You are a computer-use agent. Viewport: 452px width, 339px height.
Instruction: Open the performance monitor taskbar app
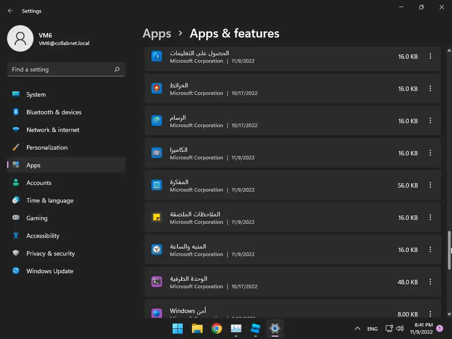[236, 328]
